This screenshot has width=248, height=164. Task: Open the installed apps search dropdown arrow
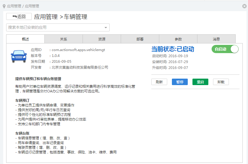click(106, 28)
